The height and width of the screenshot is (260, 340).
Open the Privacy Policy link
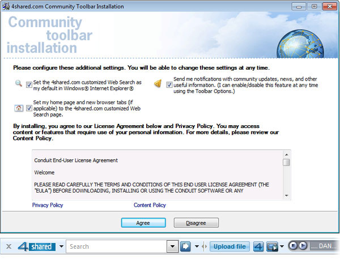pyautogui.click(x=48, y=205)
